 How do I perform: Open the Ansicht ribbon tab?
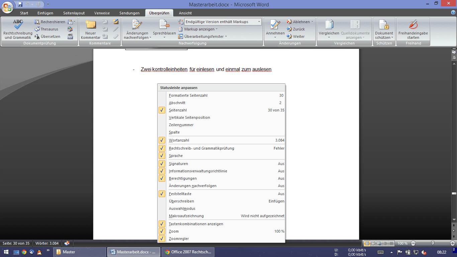coord(185,13)
